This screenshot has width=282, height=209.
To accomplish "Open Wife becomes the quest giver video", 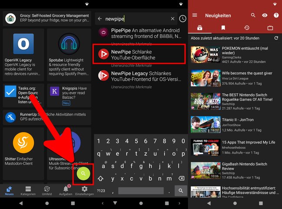I will coord(235,78).
